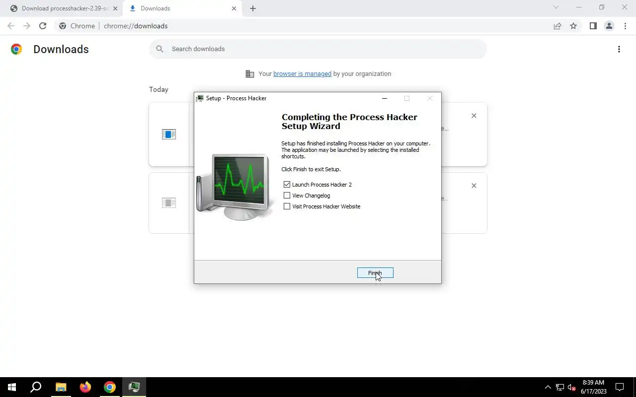Click Chrome taskbar icon

tap(110, 387)
